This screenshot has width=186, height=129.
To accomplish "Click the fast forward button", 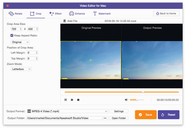I will point(72,100).
